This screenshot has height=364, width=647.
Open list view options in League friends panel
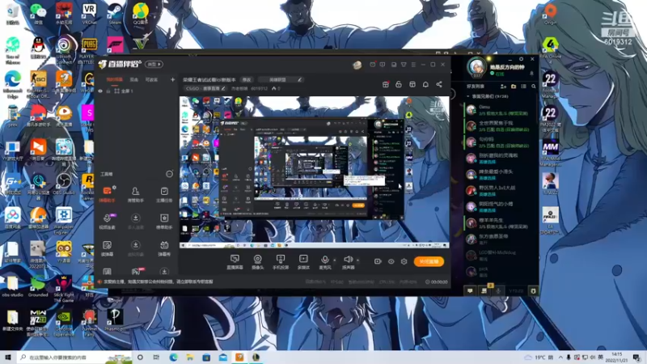tap(523, 87)
